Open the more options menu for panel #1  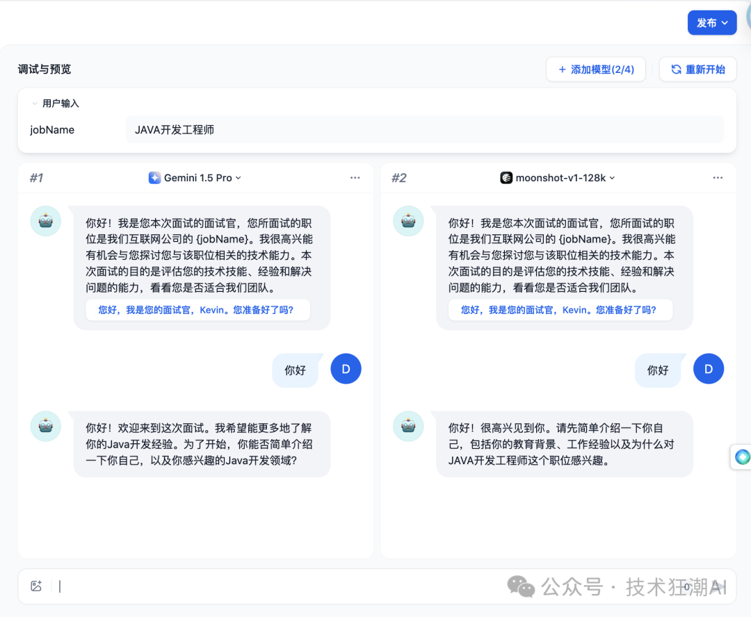355,178
